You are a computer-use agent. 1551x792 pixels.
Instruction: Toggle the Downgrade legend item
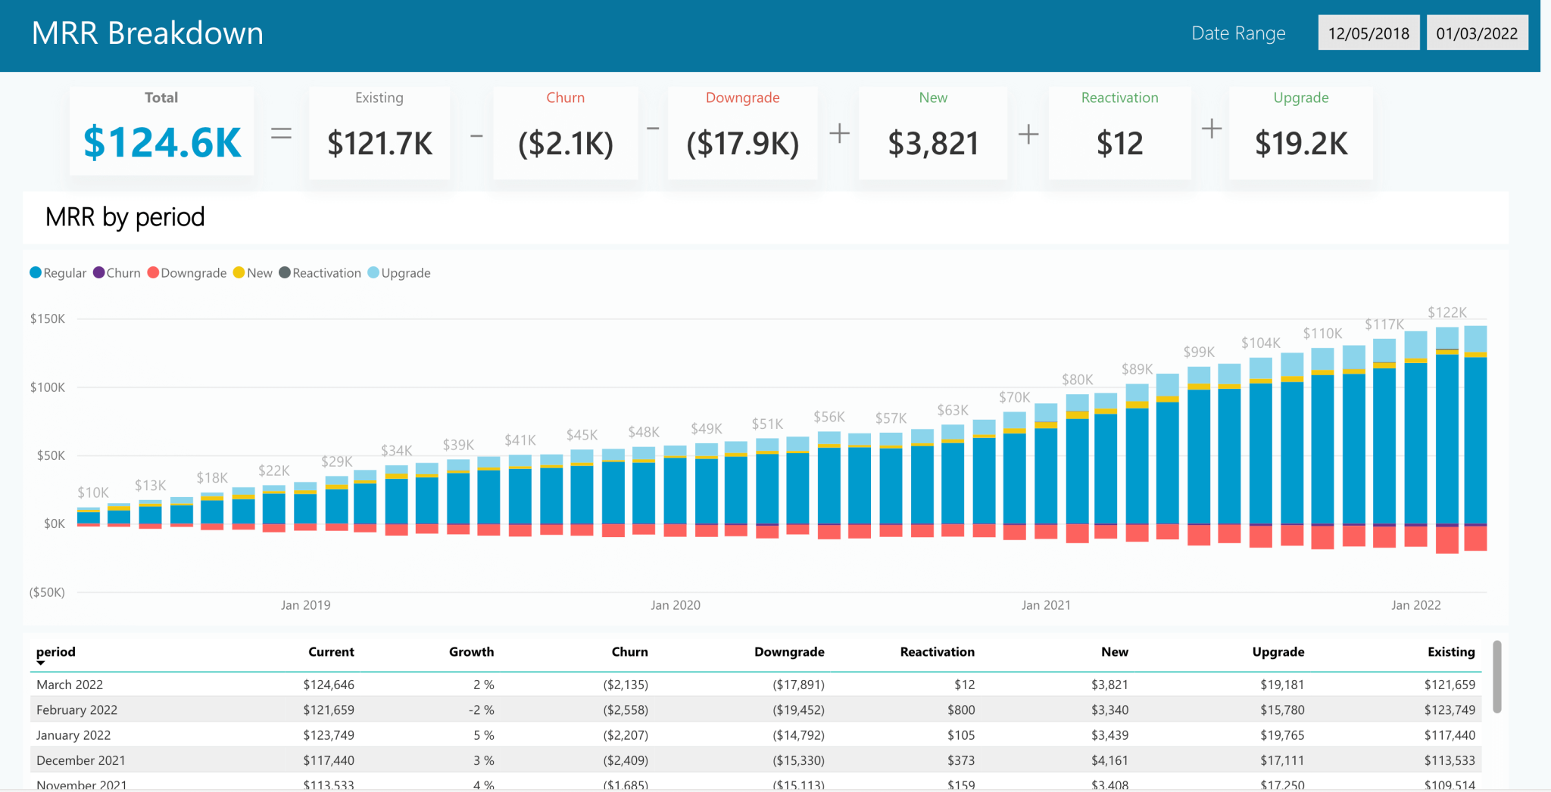click(186, 272)
